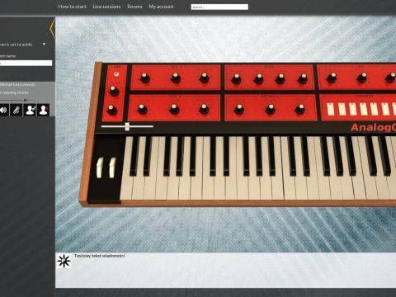Viewport: 396px width, 297px height.
Task: Go to the Rooms page
Action: (134, 7)
